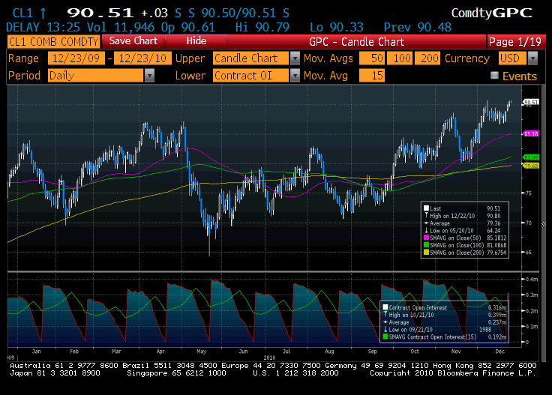Click the white Last price legend marker
The height and width of the screenshot is (395, 552).
click(x=426, y=208)
